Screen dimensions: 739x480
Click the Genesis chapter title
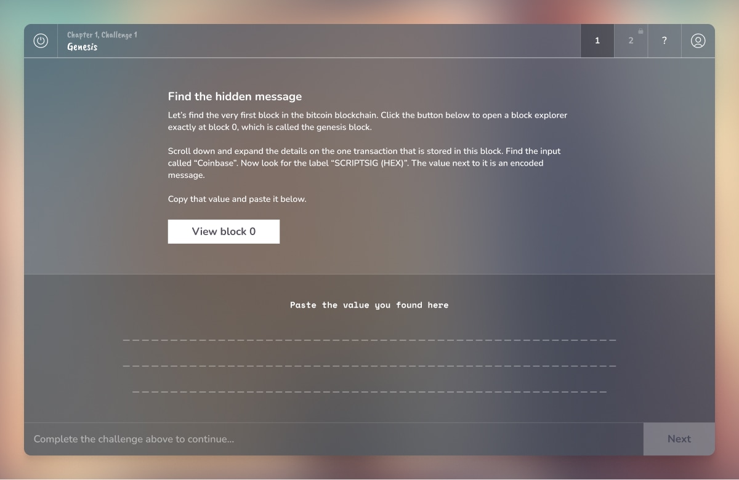(x=82, y=46)
